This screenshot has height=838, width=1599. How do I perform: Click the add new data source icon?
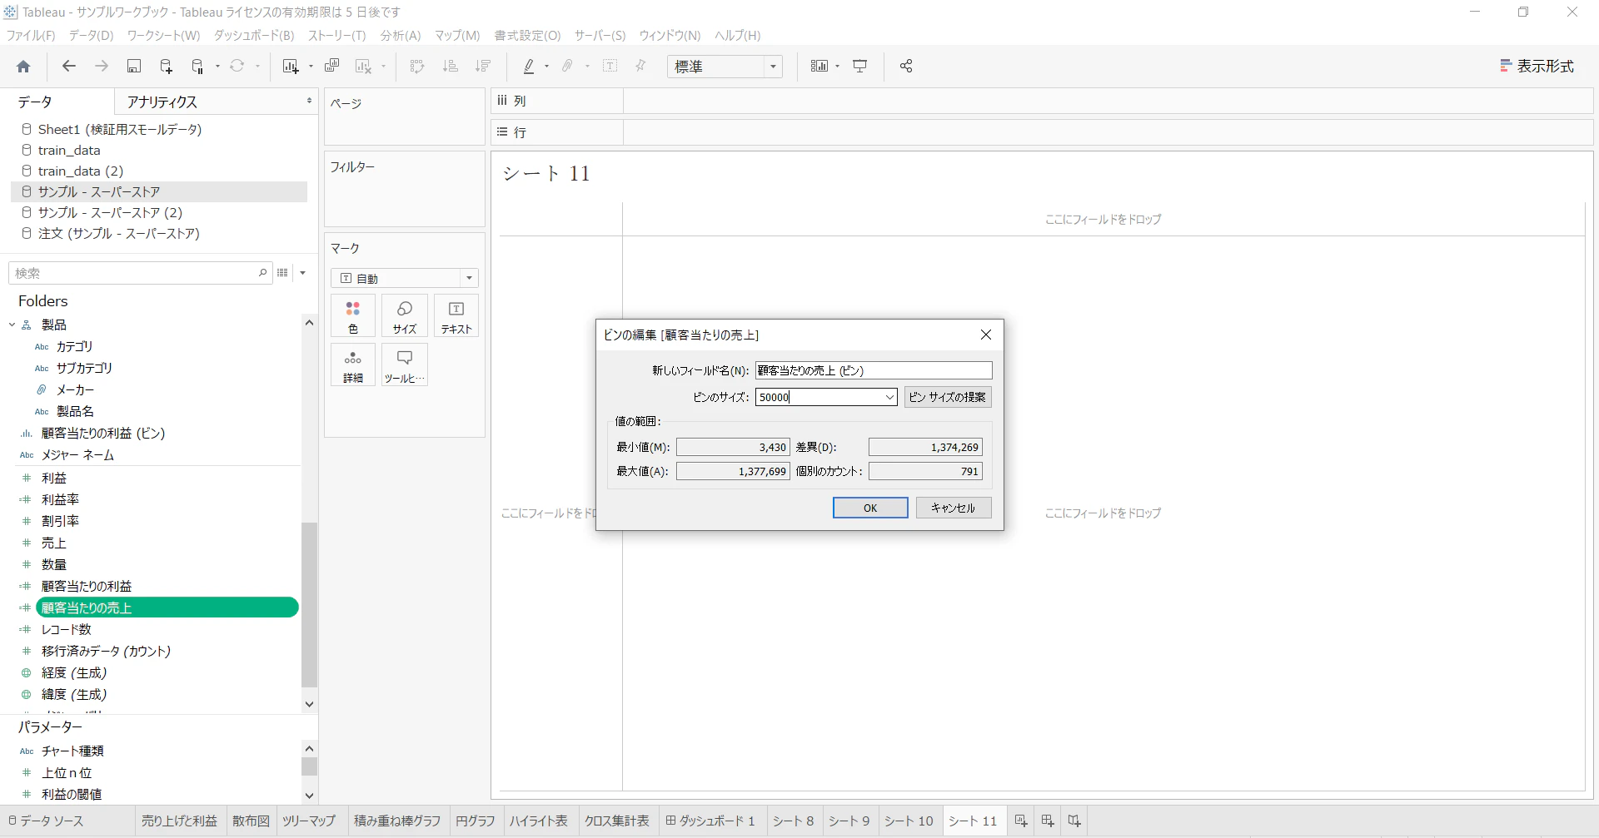pyautogui.click(x=166, y=66)
